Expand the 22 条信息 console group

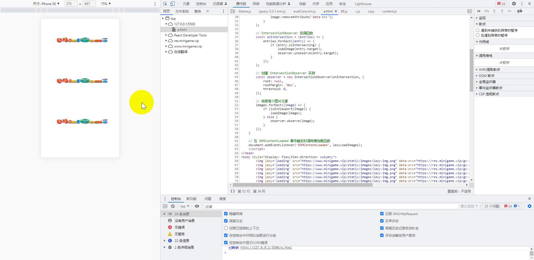(x=164, y=241)
